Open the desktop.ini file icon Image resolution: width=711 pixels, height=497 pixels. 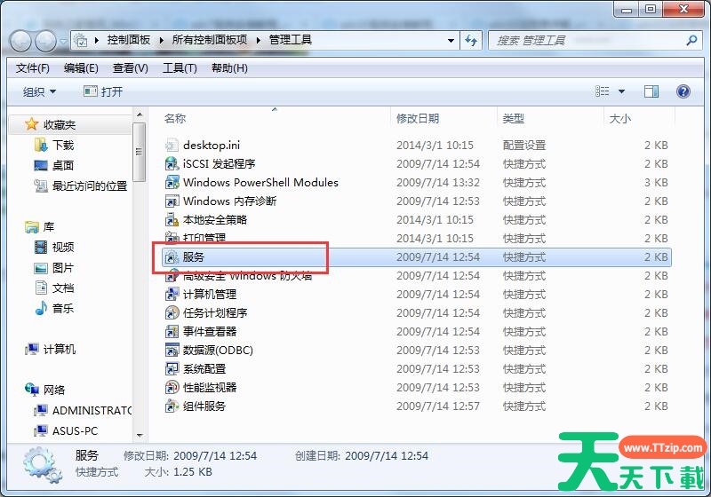point(172,146)
